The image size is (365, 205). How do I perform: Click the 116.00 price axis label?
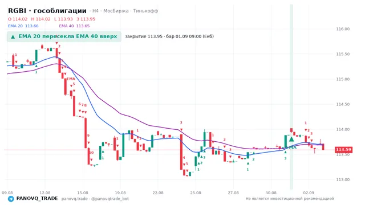(x=343, y=29)
